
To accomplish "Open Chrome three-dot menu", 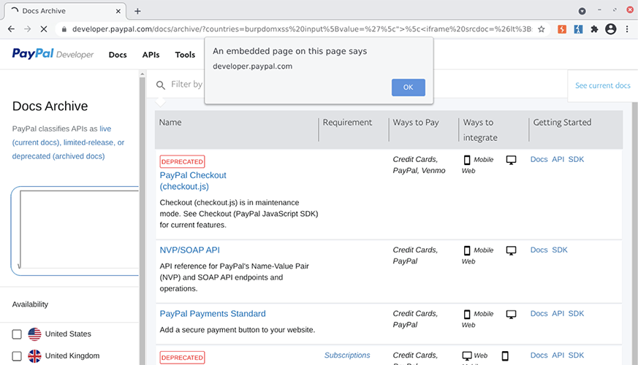I will point(627,29).
